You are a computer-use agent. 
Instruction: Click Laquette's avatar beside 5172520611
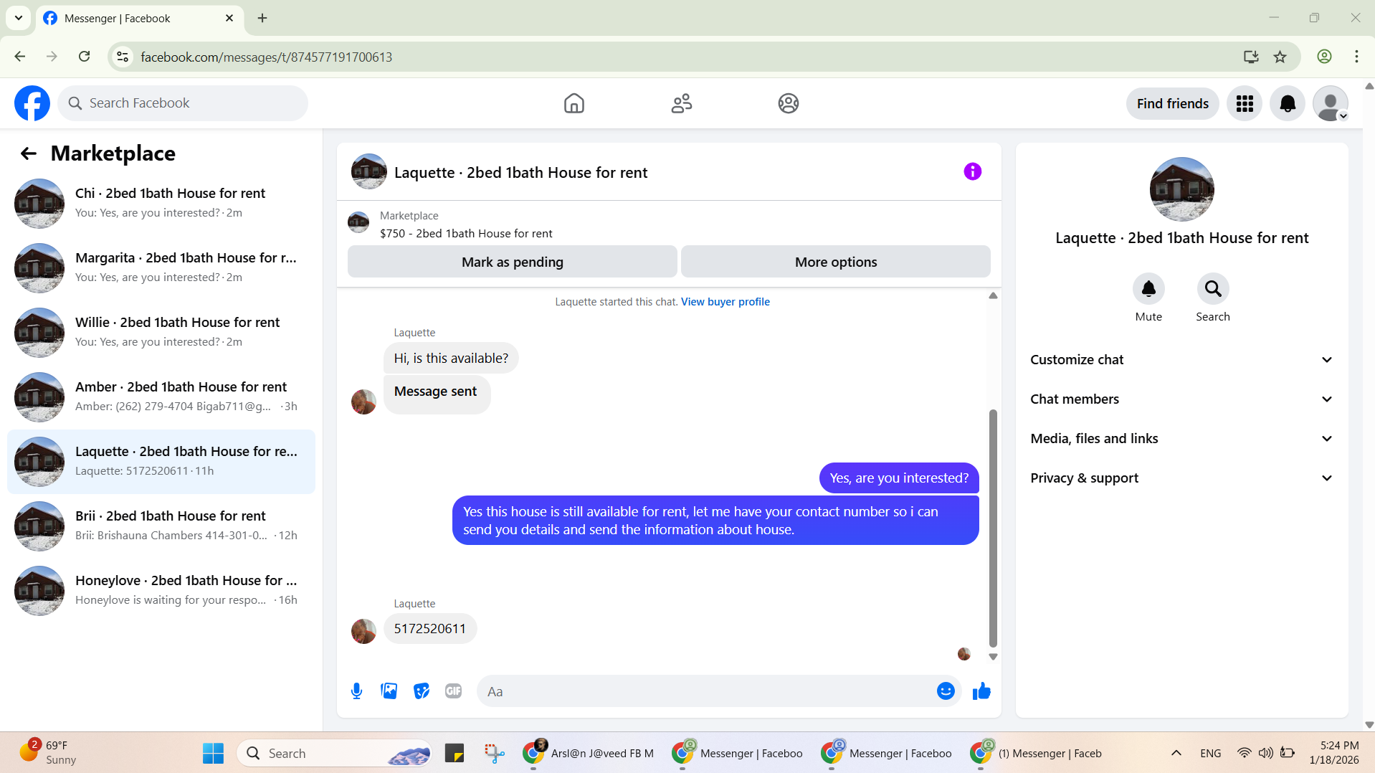click(363, 631)
